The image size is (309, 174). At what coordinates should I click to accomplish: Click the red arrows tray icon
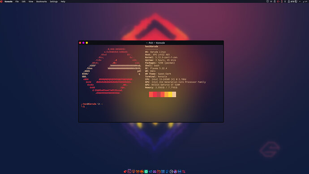click(278, 1)
